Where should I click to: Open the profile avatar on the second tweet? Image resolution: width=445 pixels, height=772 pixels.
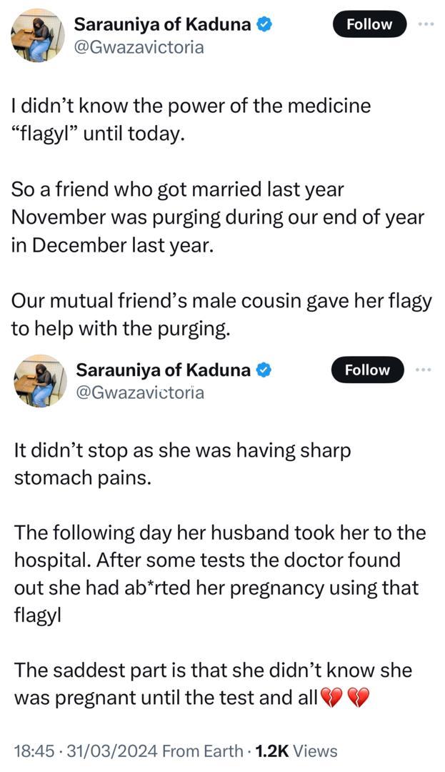[39, 381]
